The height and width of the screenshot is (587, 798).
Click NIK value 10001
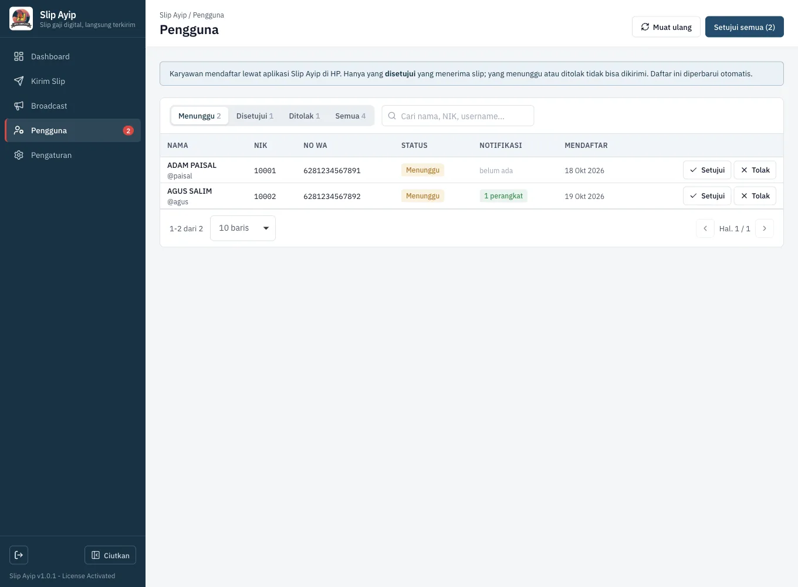click(265, 170)
